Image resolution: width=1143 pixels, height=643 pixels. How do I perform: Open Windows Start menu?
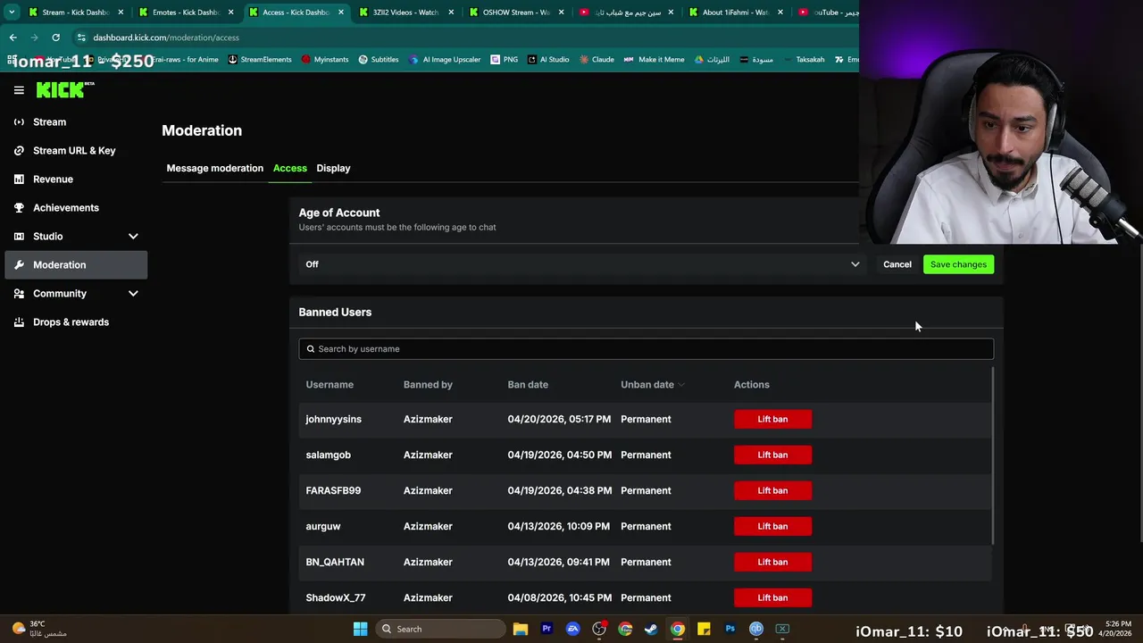pyautogui.click(x=360, y=629)
